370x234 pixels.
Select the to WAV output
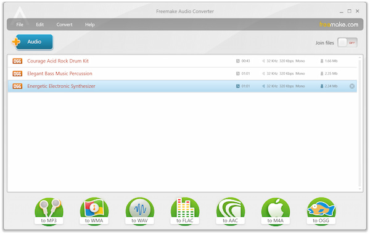140,211
